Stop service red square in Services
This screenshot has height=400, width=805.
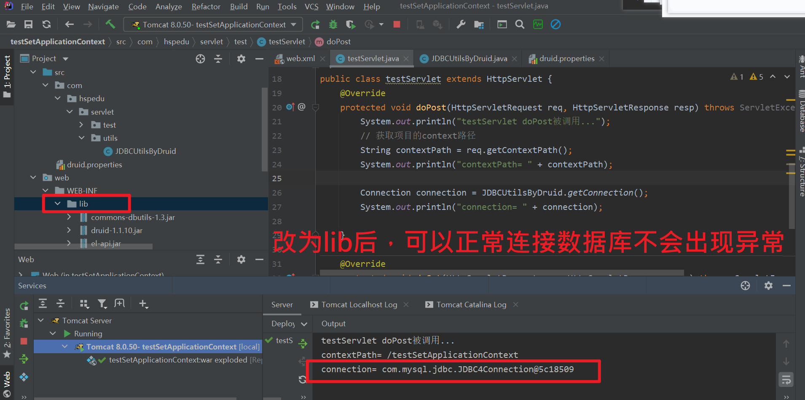click(24, 341)
